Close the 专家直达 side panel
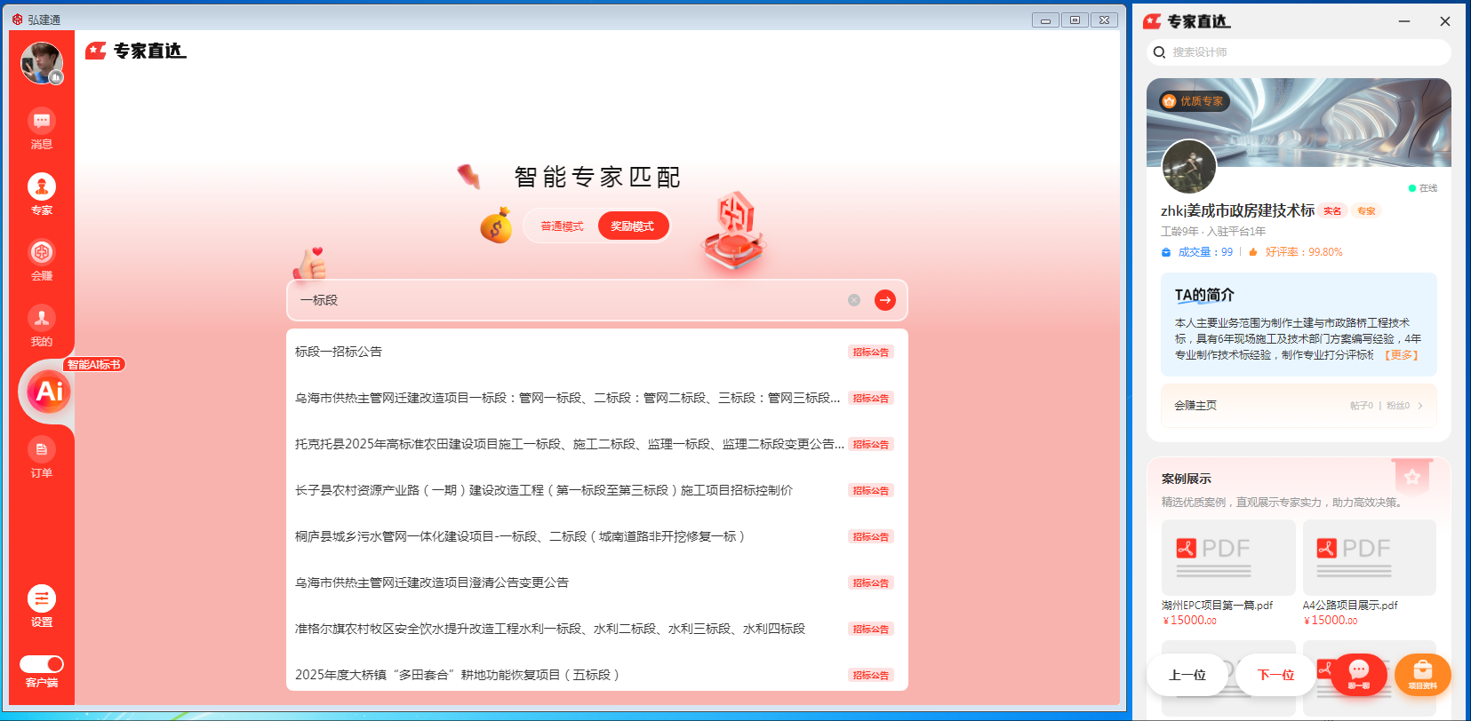This screenshot has height=721, width=1471. (1445, 21)
